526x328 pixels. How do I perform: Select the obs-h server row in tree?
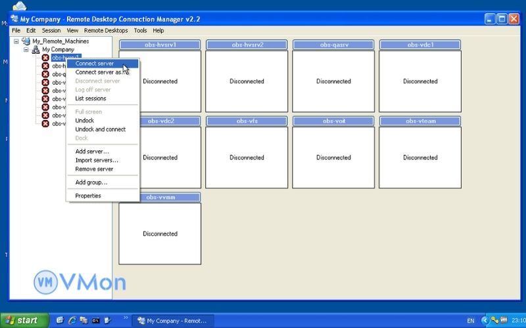(59, 66)
